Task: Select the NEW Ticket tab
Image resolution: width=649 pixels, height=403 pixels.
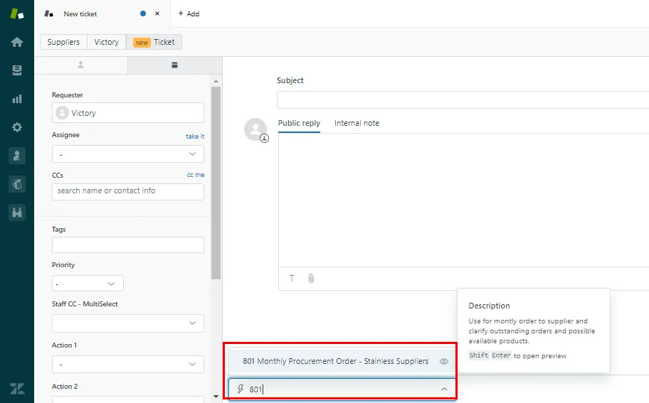Action: [x=154, y=42]
